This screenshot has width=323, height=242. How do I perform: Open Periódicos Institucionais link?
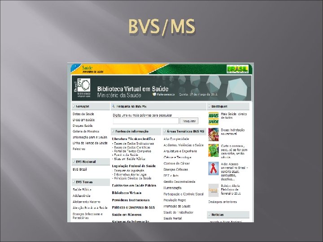click(x=131, y=200)
